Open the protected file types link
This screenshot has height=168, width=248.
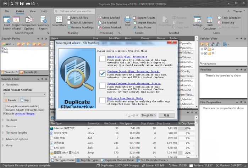pyautogui.click(x=24, y=114)
